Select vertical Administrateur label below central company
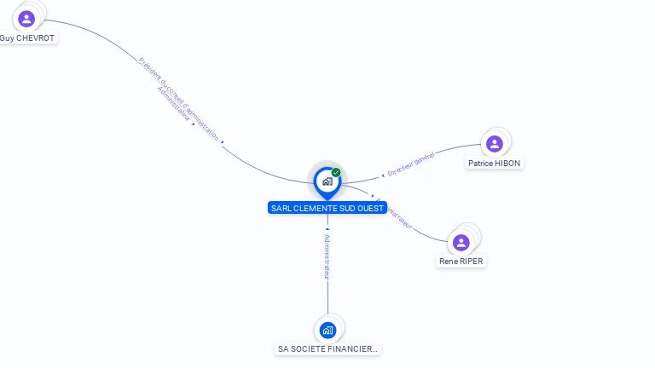 (327, 256)
